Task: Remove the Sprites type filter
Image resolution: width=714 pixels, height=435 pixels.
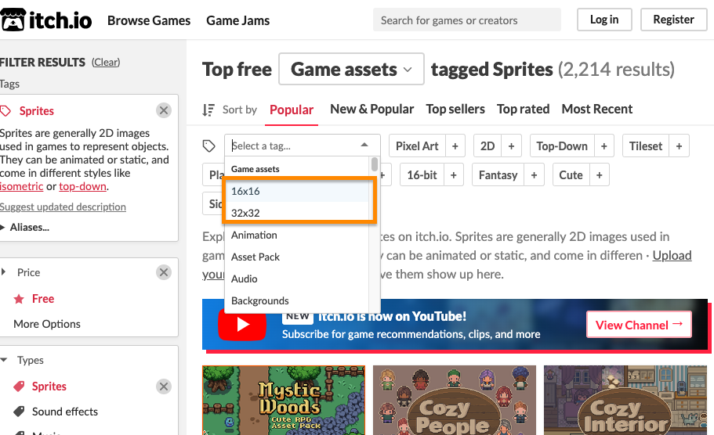Action: (163, 386)
